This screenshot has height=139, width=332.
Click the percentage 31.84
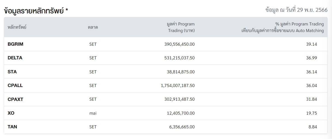pyautogui.click(x=311, y=99)
